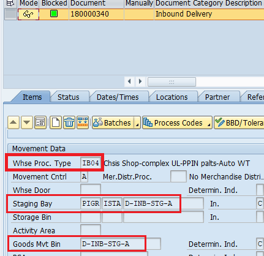
Task: Click the scroll right arrow under document table
Action: (140, 81)
